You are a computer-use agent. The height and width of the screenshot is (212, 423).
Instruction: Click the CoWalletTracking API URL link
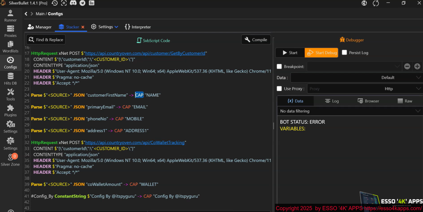pos(135,142)
